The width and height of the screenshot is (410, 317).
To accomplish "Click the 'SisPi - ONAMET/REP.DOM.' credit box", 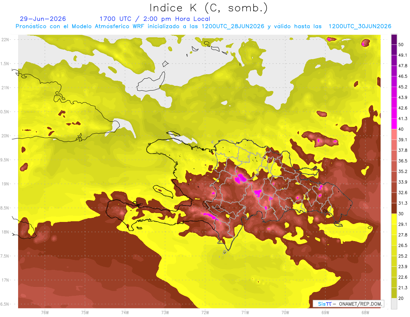I will tap(348, 304).
